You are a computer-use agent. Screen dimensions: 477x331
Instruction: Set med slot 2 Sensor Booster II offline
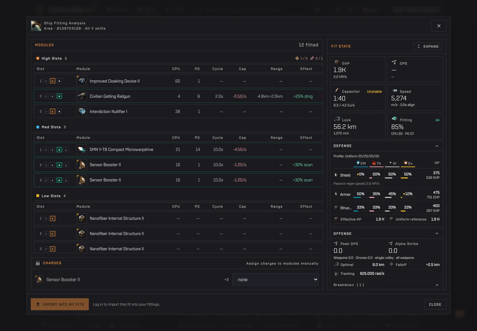[x=46, y=165]
